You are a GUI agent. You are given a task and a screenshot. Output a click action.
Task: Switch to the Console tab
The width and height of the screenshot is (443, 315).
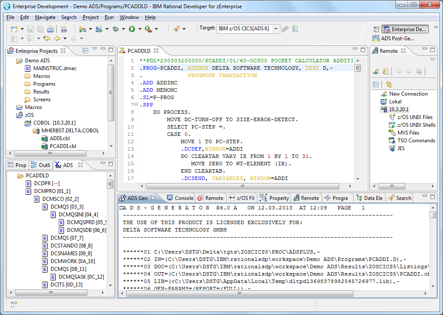[180, 198]
